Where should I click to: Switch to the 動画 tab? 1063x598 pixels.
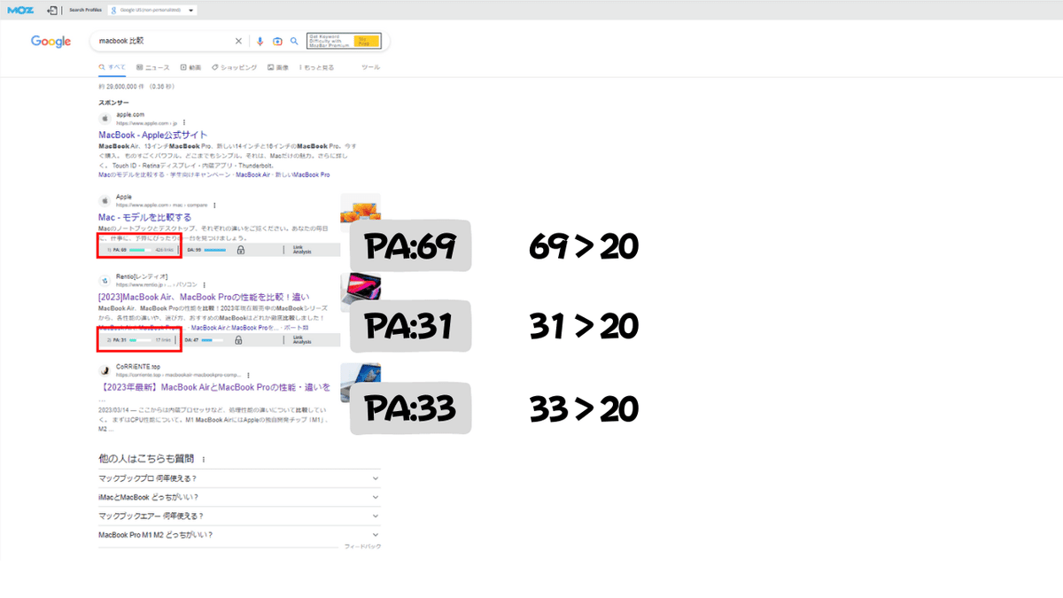pyautogui.click(x=190, y=67)
